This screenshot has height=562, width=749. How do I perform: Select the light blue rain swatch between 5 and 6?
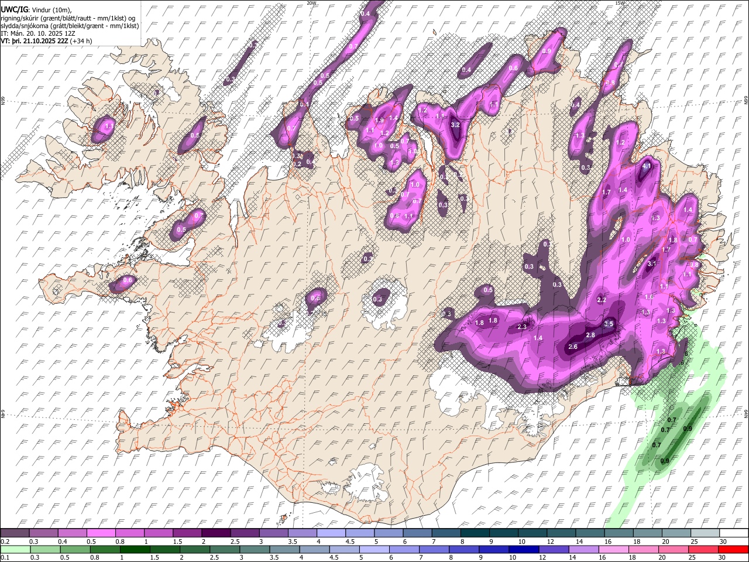coord(374,550)
